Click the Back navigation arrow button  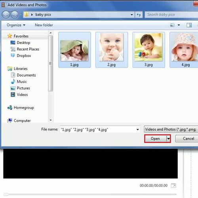click(6, 15)
